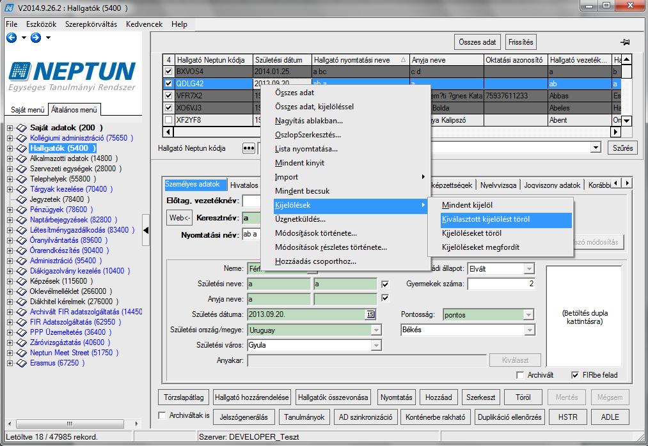Open the Szerepkörváltás menu
This screenshot has width=648, height=446.
(x=91, y=24)
